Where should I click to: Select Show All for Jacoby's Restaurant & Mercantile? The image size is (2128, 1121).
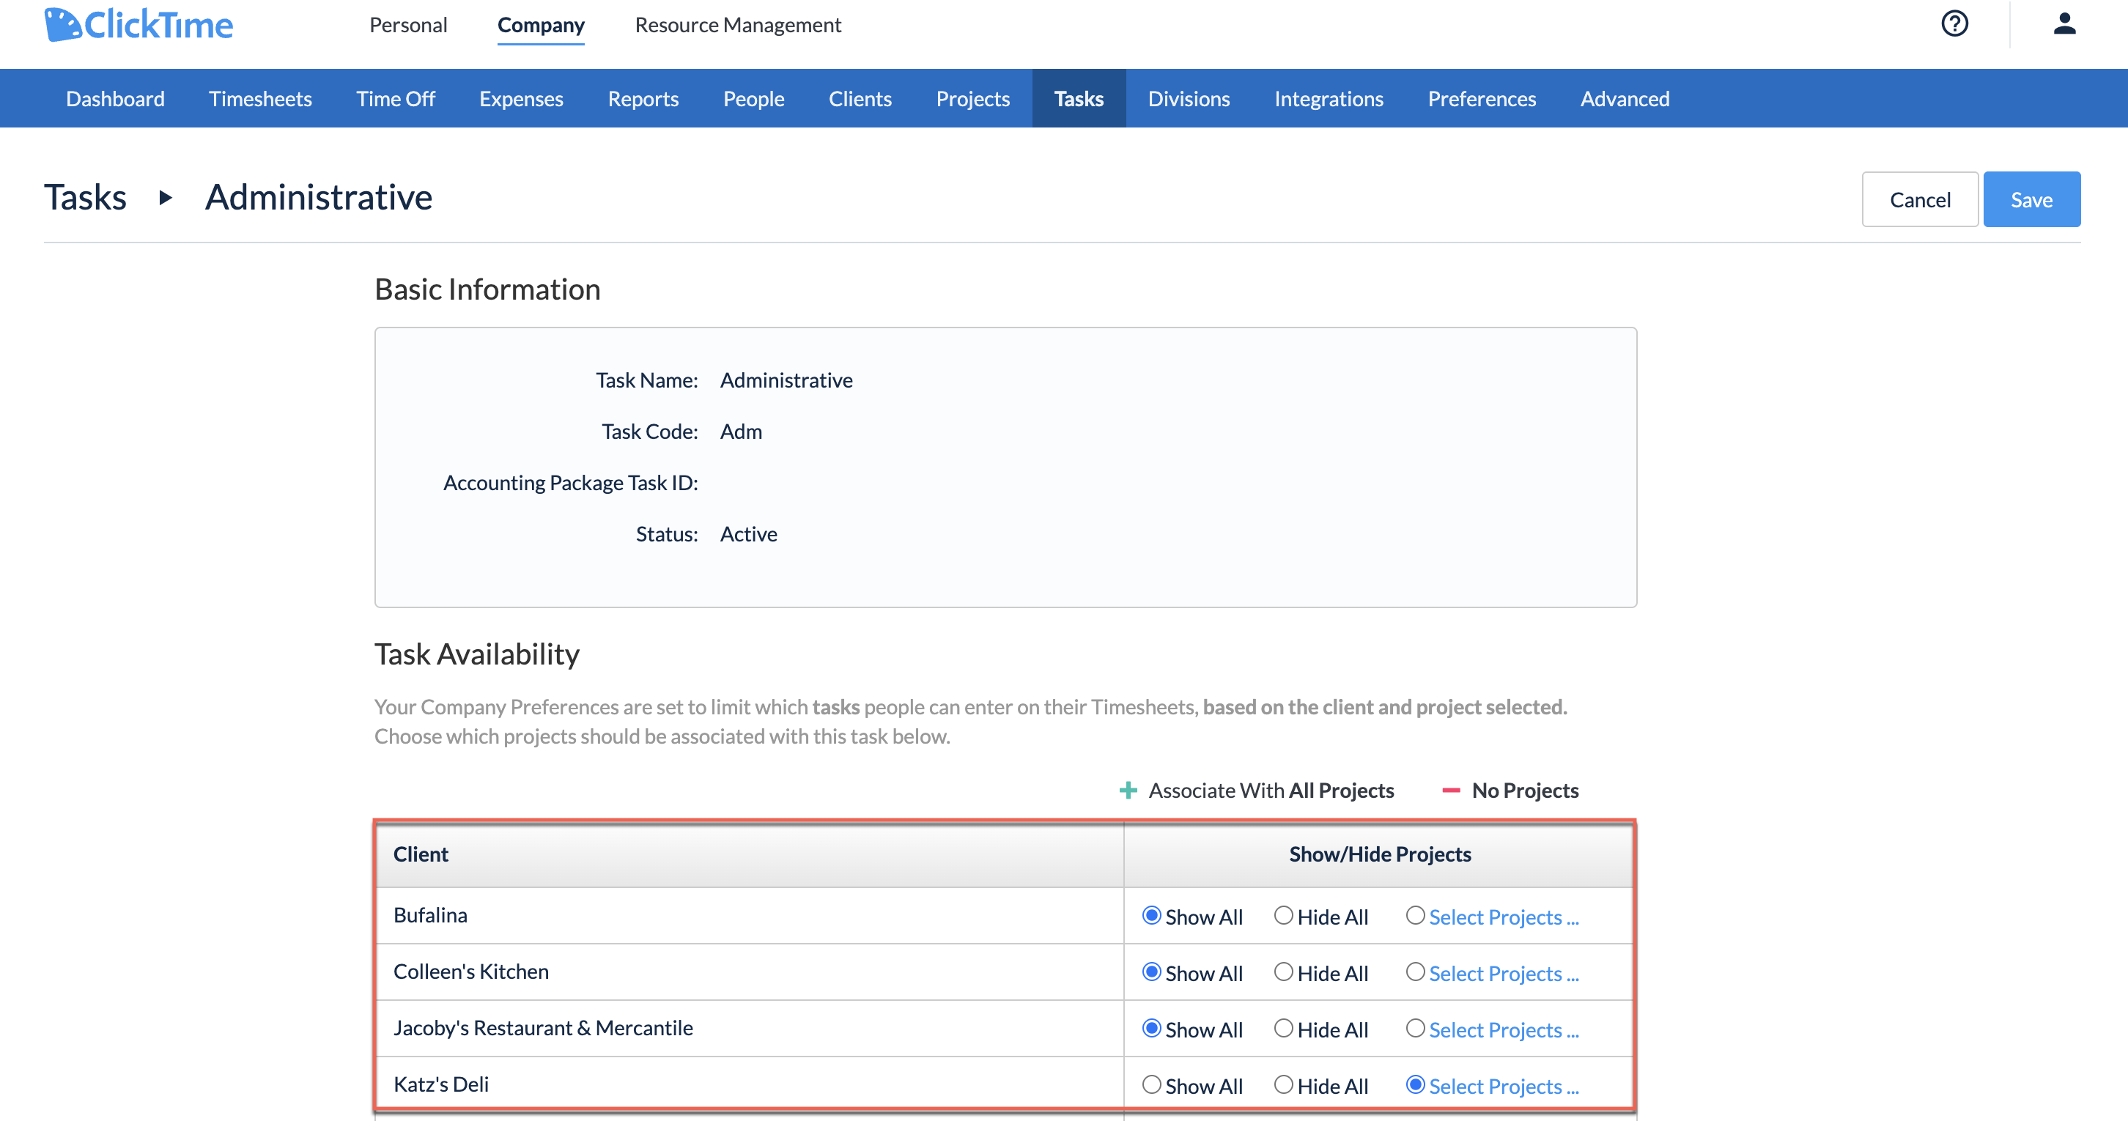pos(1150,1028)
